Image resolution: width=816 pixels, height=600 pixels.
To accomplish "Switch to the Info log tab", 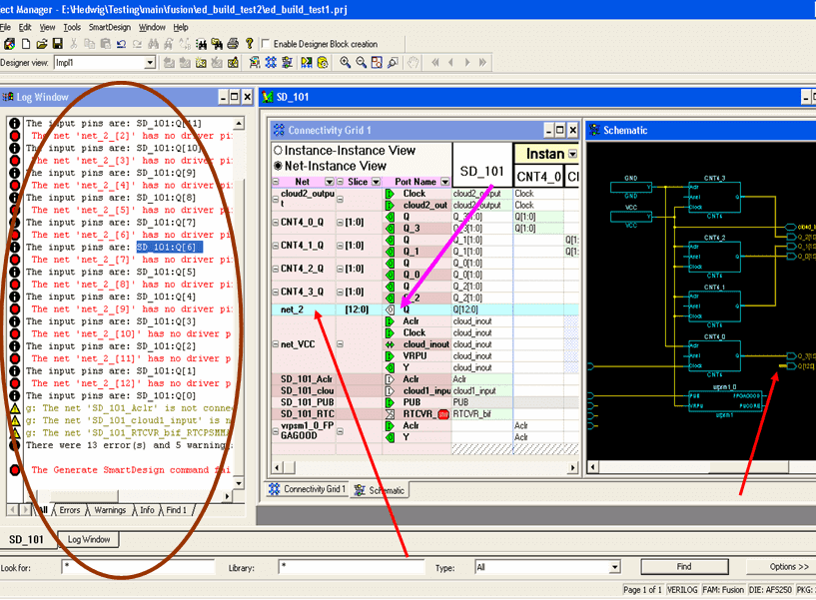I will (x=147, y=510).
